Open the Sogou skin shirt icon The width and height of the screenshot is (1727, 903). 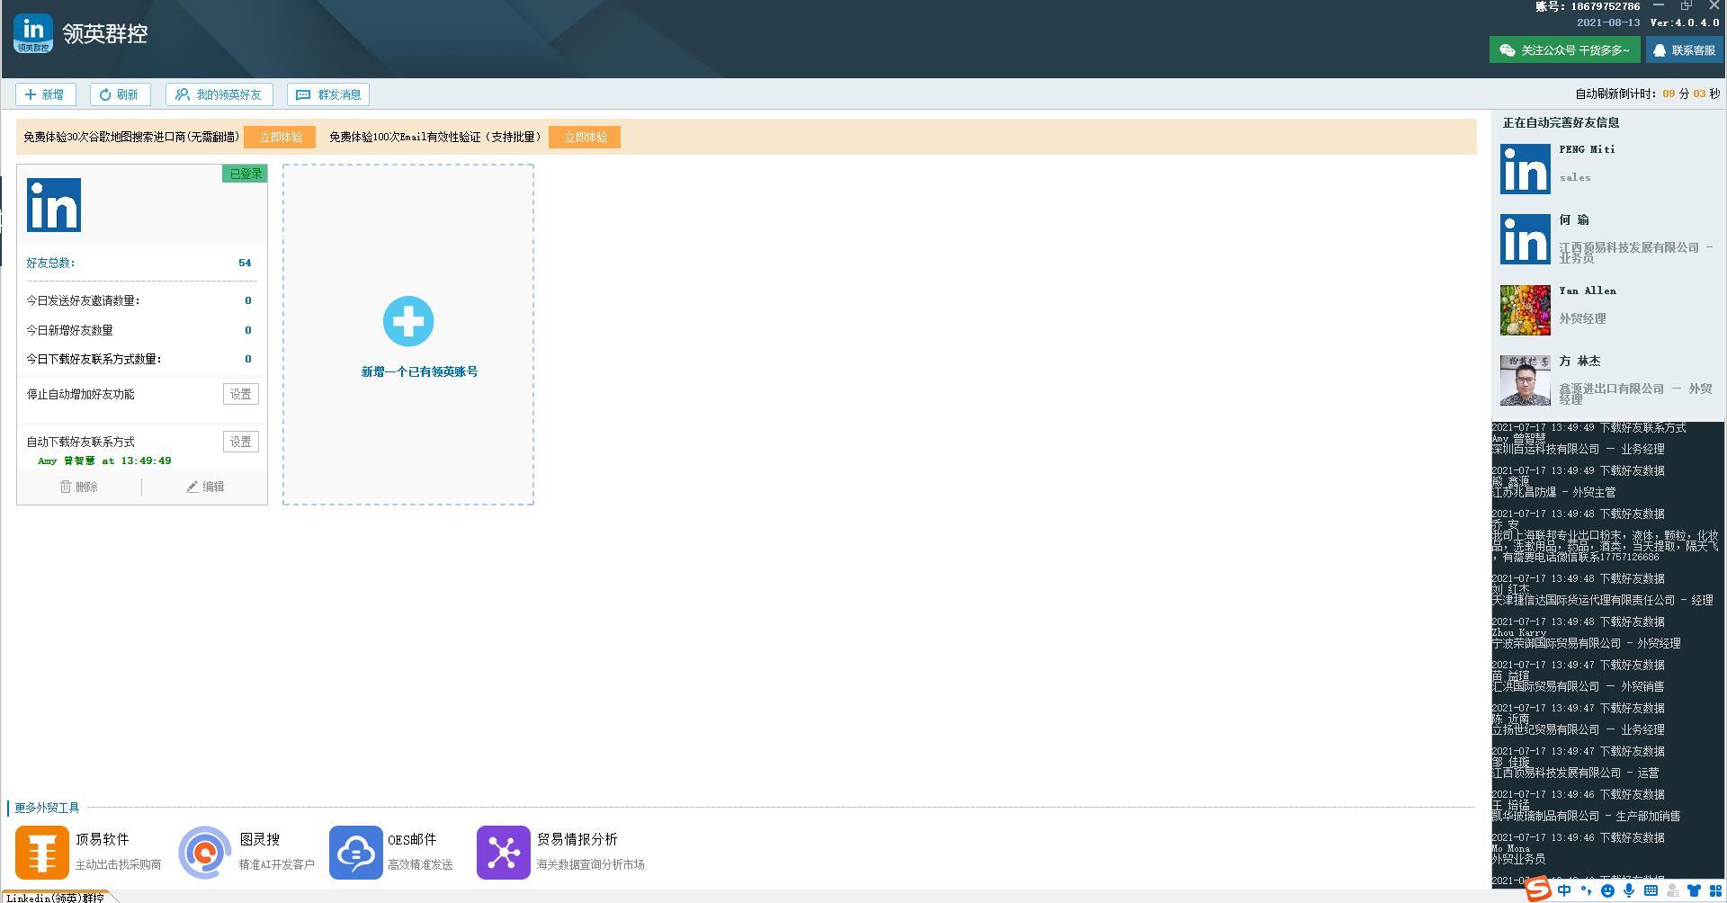(1694, 890)
